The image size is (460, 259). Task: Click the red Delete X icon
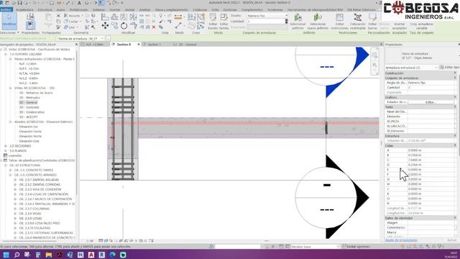[154, 27]
